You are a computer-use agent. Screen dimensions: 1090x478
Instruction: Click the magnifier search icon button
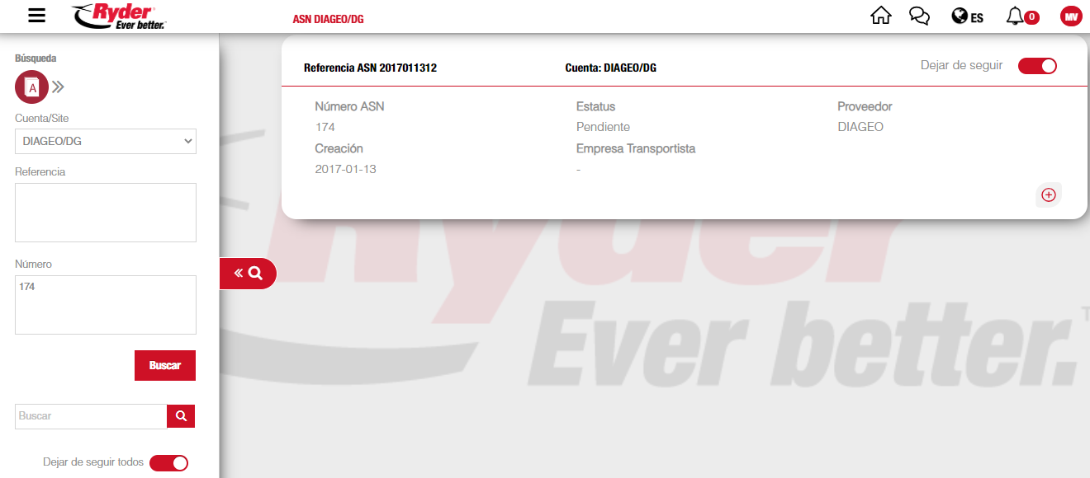[181, 416]
